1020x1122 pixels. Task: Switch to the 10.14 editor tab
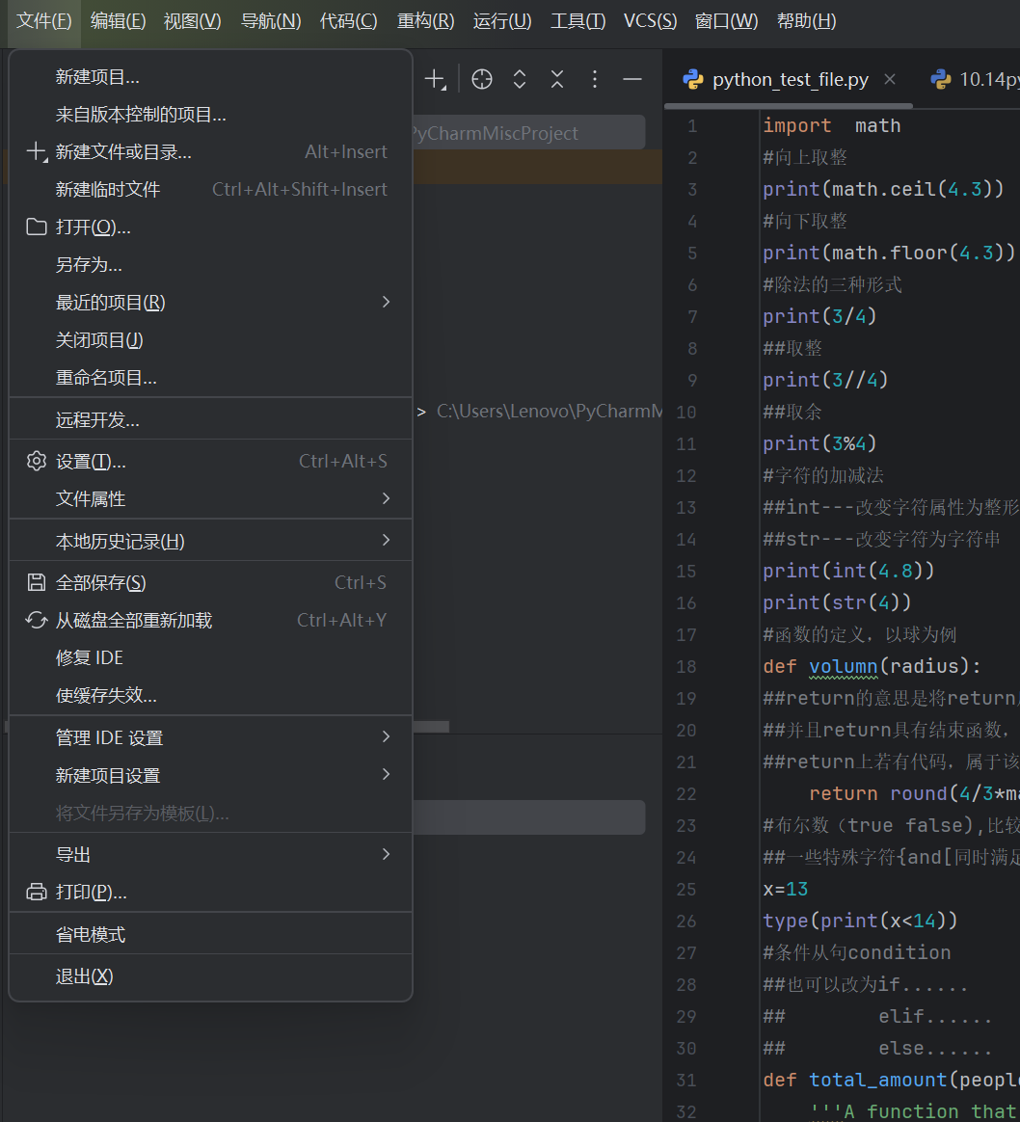(975, 79)
